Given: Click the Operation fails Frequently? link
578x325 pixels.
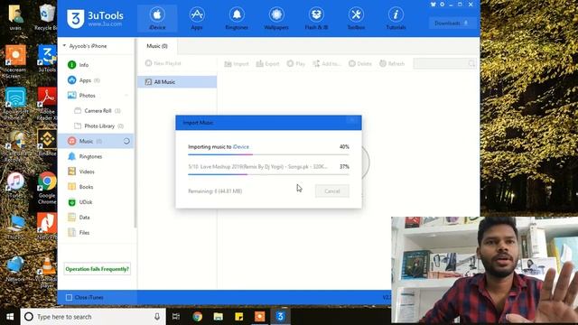Looking at the screenshot, I should point(98,269).
